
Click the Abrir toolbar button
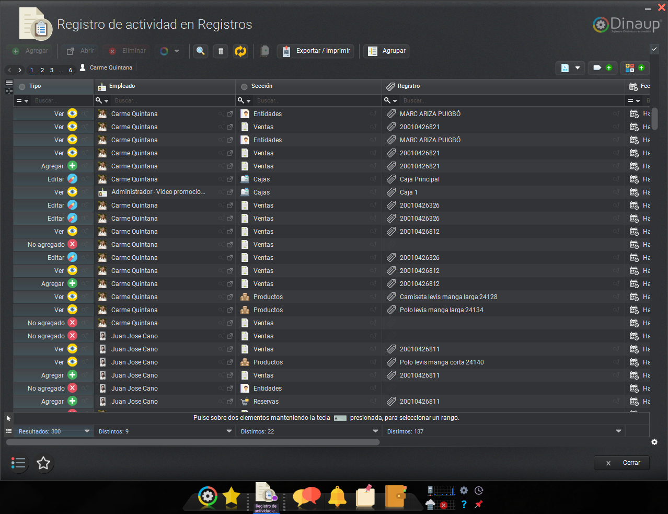point(80,51)
